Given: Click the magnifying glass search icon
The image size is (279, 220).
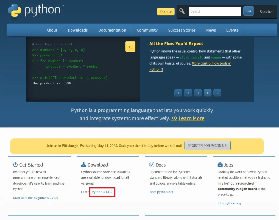Looking at the screenshot, I should [182, 11].
